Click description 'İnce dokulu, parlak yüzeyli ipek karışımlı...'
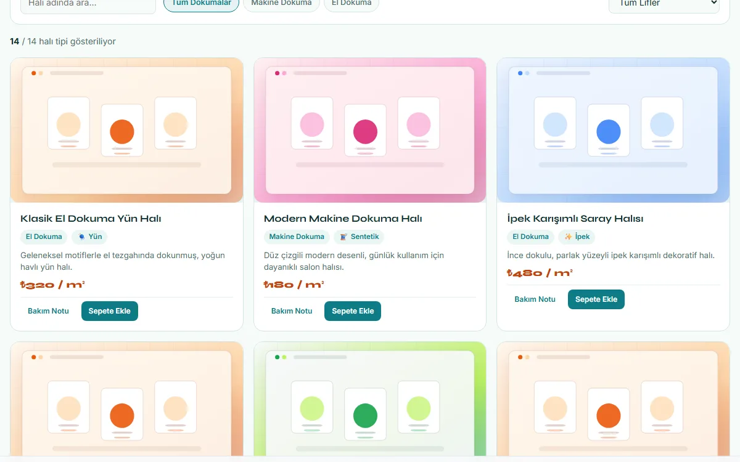The height and width of the screenshot is (462, 740). click(x=610, y=255)
